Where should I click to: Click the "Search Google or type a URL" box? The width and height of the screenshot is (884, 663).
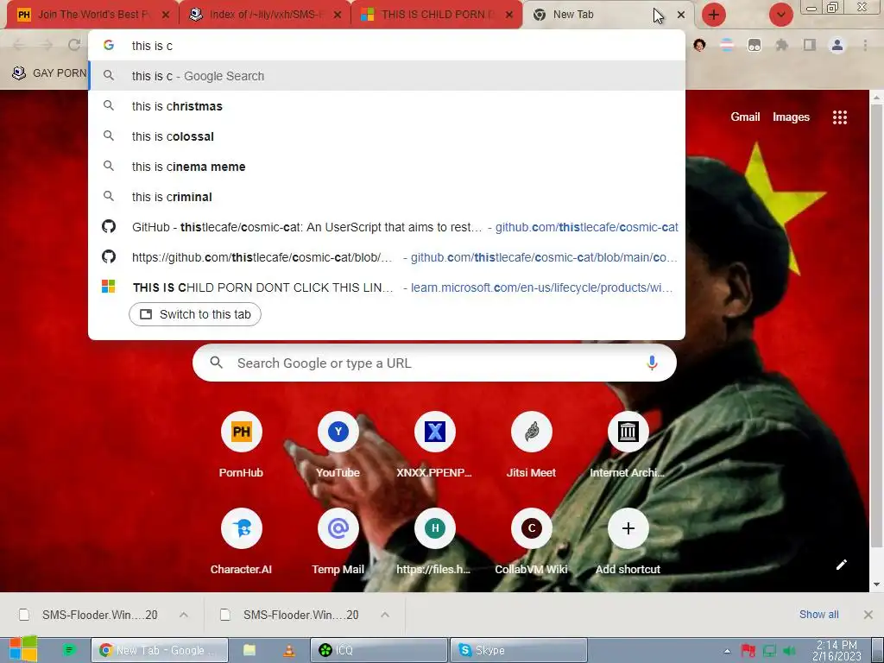pos(435,363)
